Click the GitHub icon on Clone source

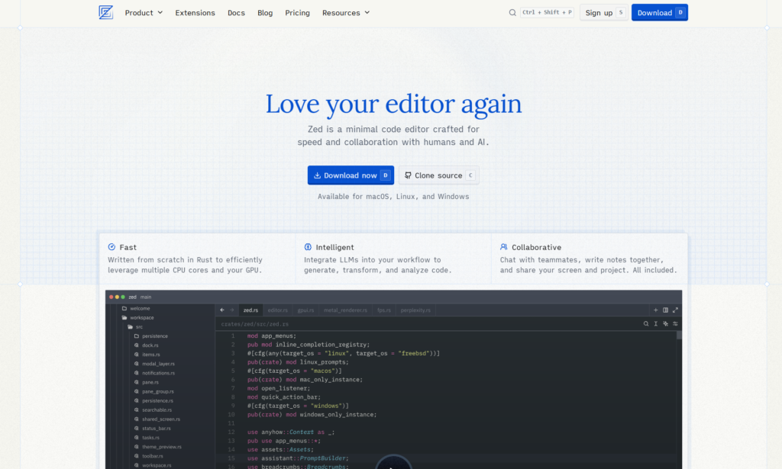(x=408, y=175)
